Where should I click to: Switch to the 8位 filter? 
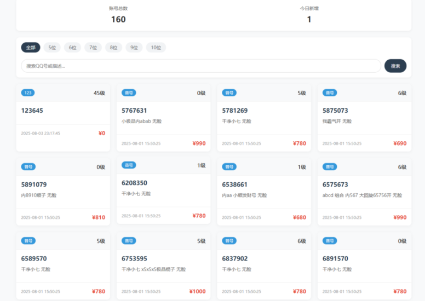click(x=113, y=48)
